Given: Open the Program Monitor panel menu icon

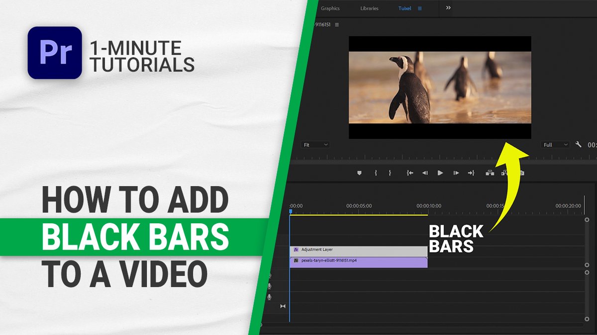Looking at the screenshot, I should coord(337,24).
